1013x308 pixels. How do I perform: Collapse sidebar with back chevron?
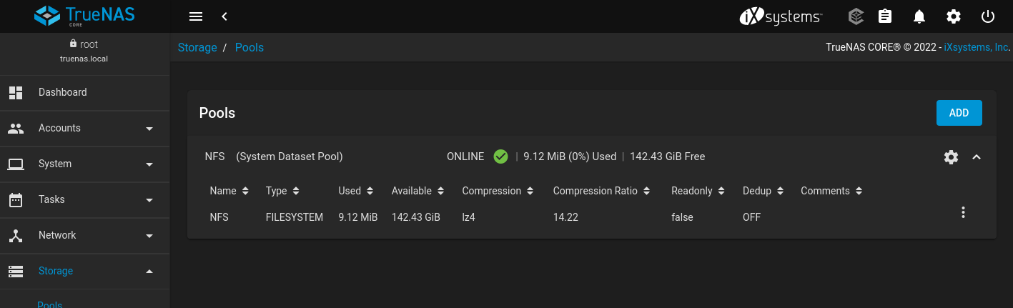pos(224,16)
